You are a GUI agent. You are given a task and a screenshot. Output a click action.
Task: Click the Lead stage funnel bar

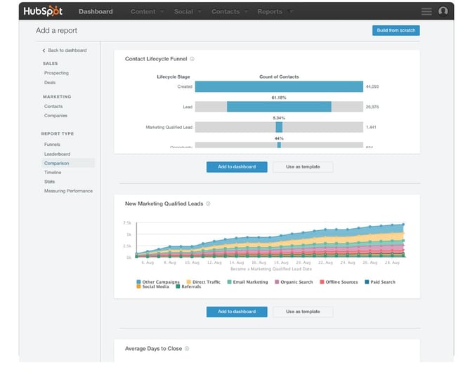coord(279,107)
